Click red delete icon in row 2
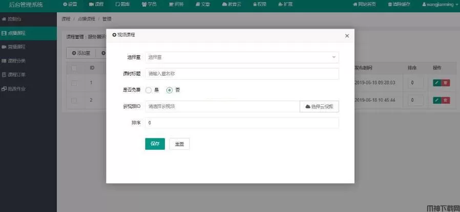The width and height of the screenshot is (460, 212). click(446, 100)
